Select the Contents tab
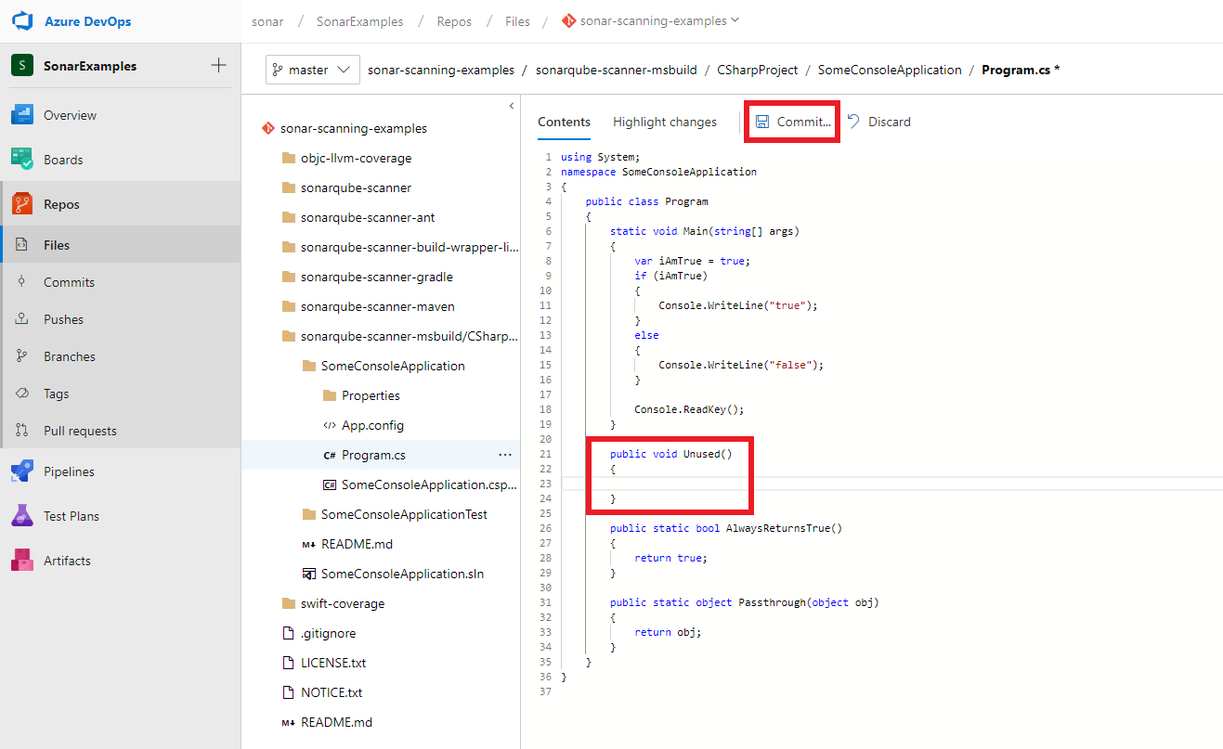Screen dimensions: 1223x749 tap(564, 122)
